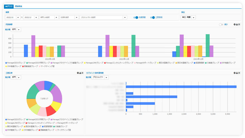Open settings gear of 工数比率 panel

78,73
